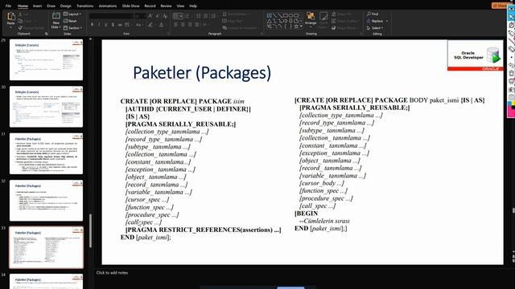Select the triangle shape in gallery
The width and height of the screenshot is (515, 289).
point(269,22)
